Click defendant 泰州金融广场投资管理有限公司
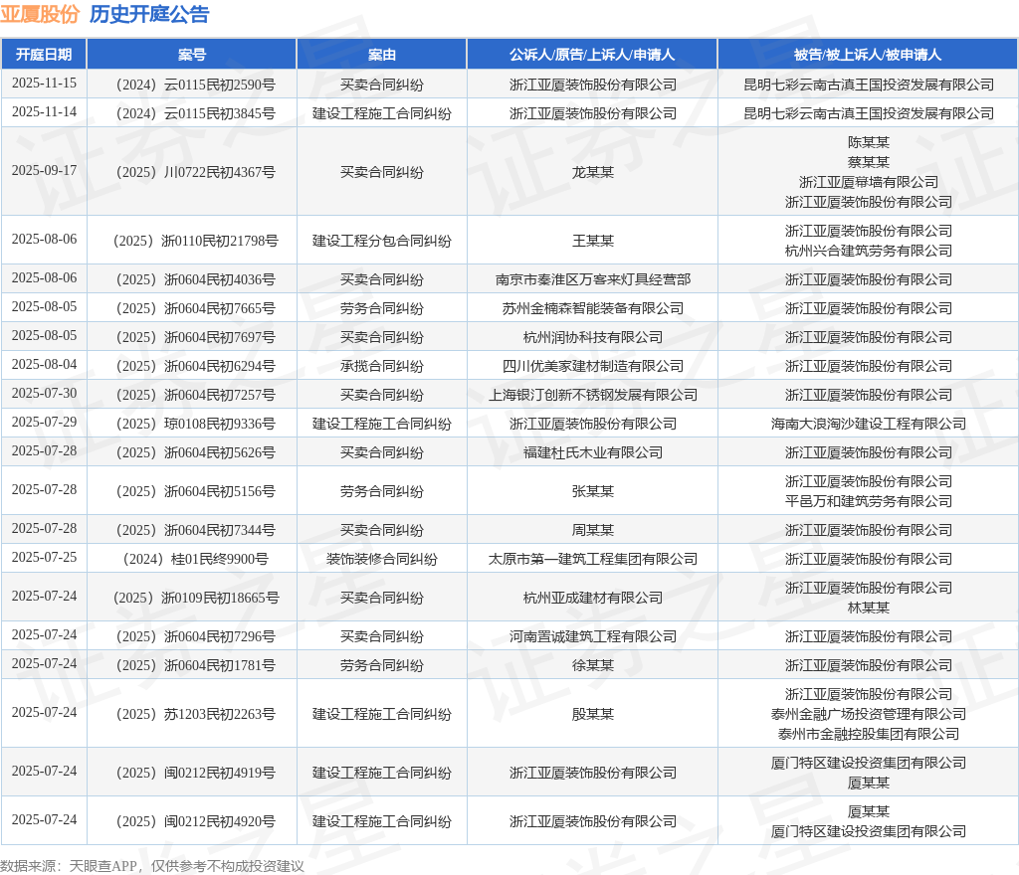The height and width of the screenshot is (875, 1019). (868, 714)
